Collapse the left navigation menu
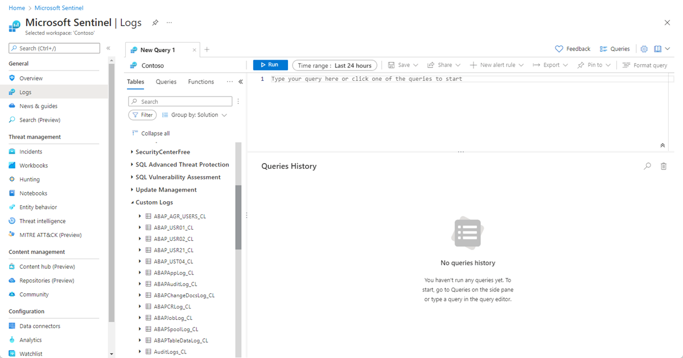Image resolution: width=683 pixels, height=358 pixels. [x=109, y=48]
